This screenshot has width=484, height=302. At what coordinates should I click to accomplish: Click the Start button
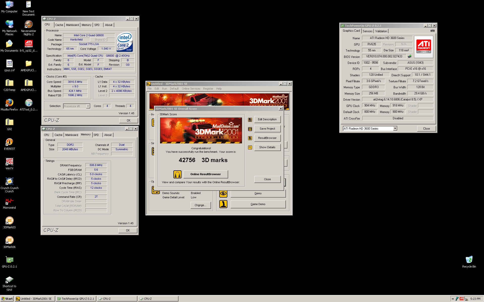7,299
